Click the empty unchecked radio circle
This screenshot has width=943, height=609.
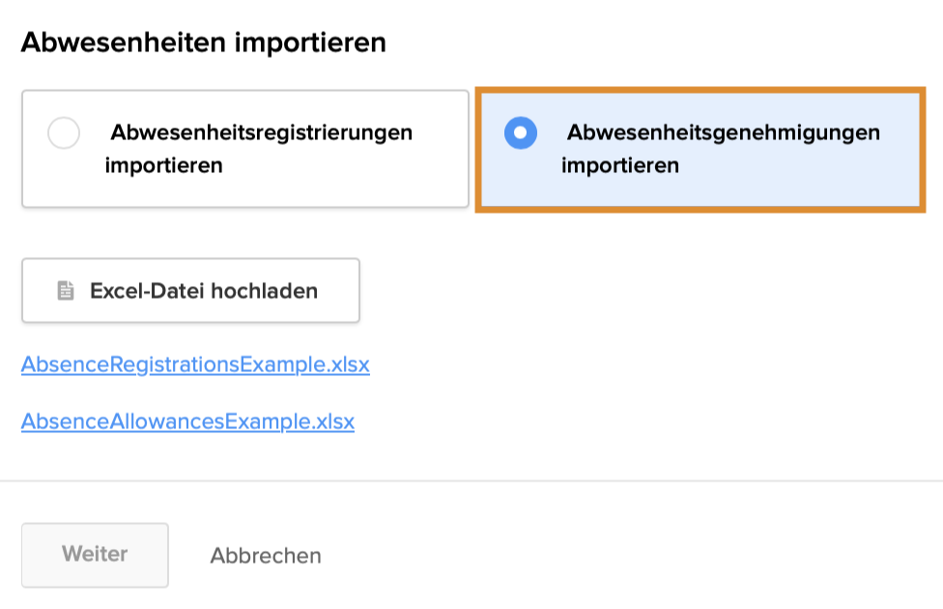(64, 133)
